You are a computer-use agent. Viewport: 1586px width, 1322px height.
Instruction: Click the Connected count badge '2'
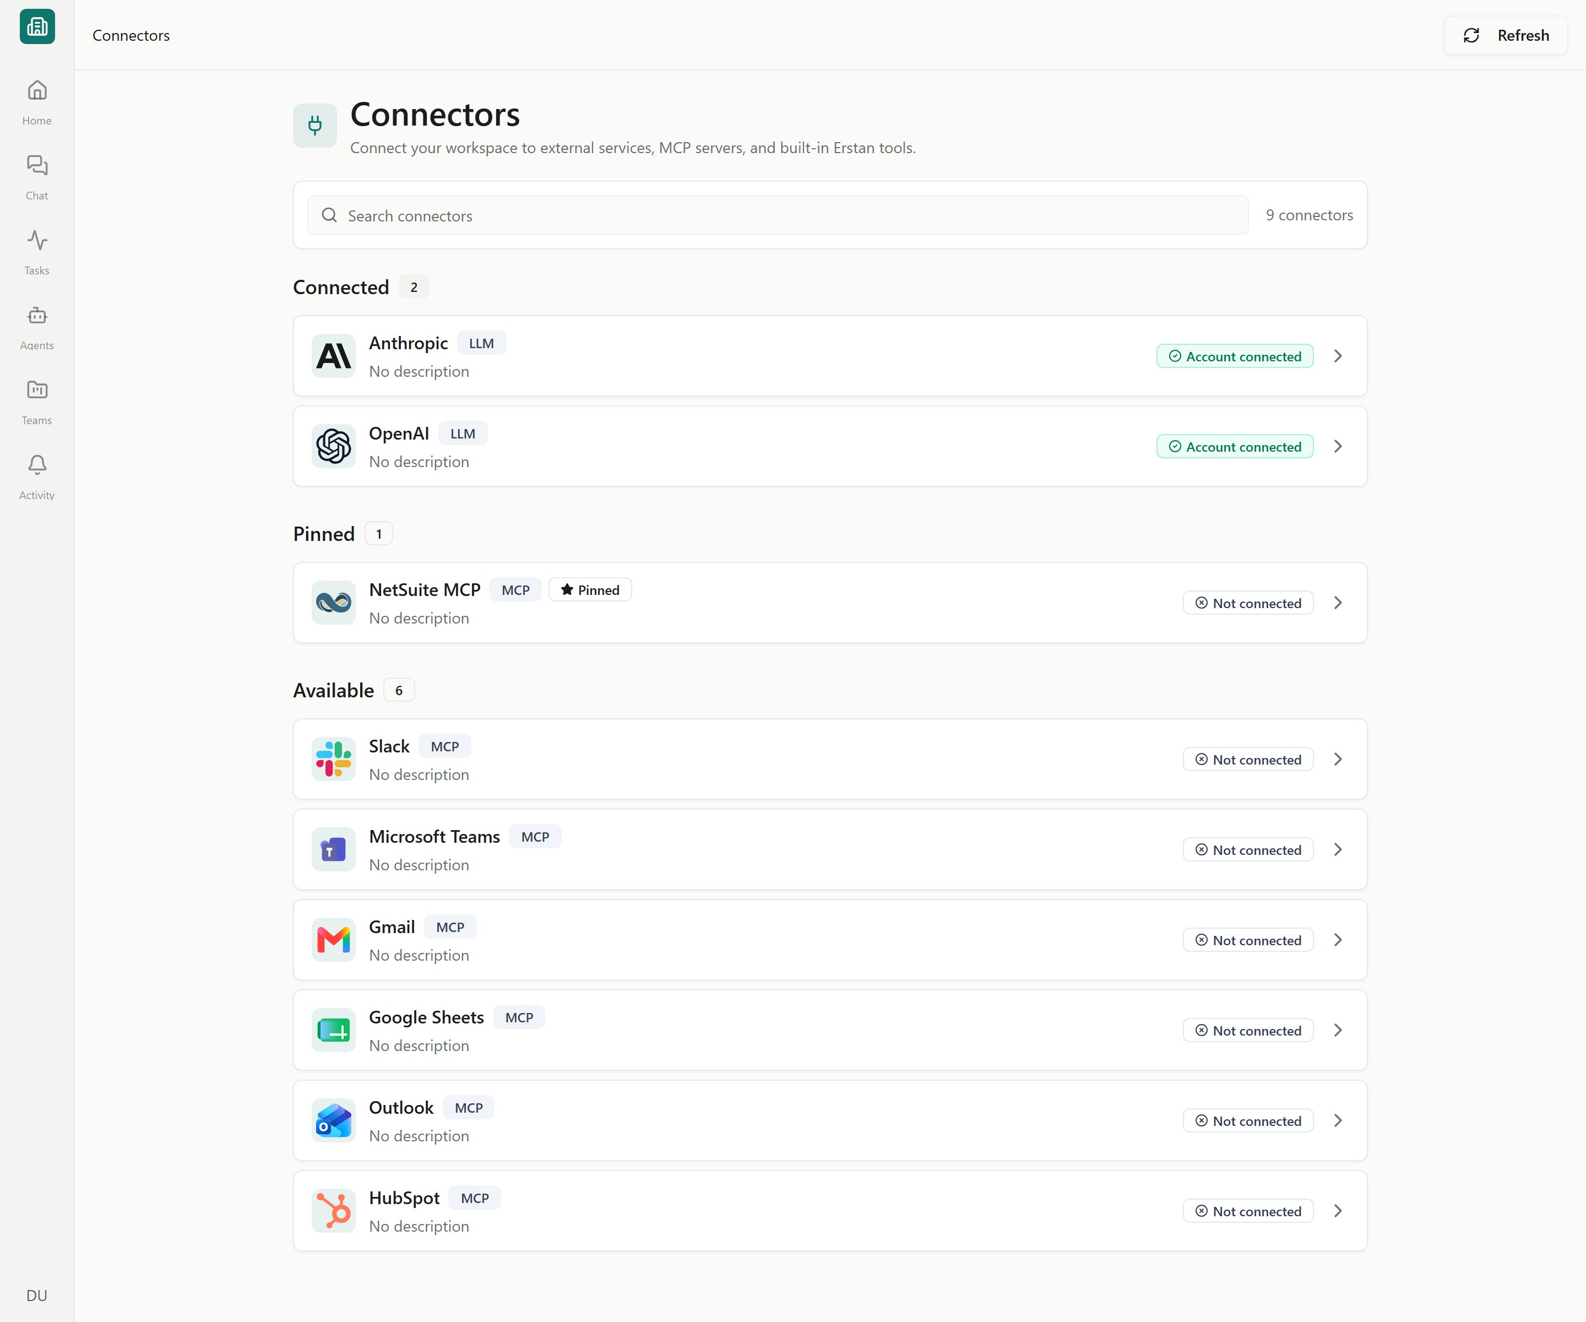point(414,287)
